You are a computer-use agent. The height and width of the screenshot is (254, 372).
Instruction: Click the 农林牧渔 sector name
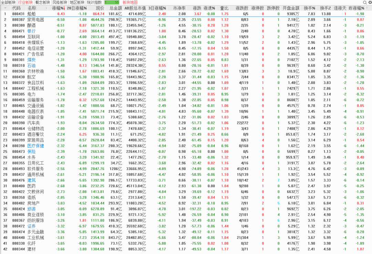point(35,71)
